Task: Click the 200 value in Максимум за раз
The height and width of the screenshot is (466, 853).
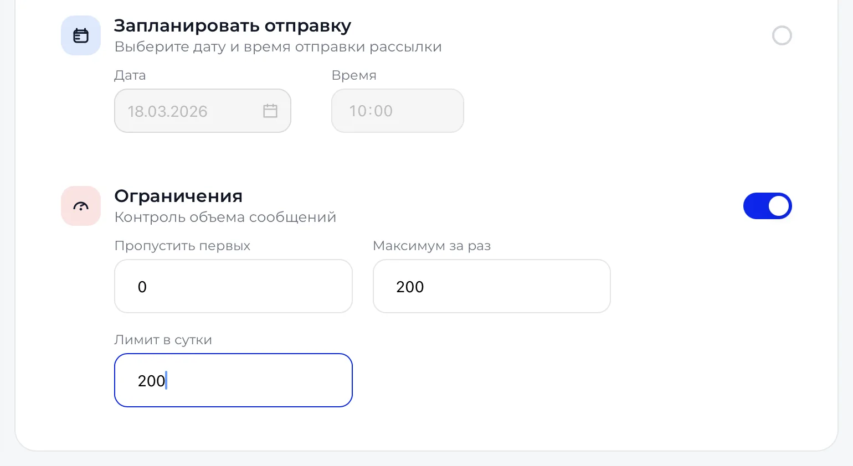Action: 410,287
